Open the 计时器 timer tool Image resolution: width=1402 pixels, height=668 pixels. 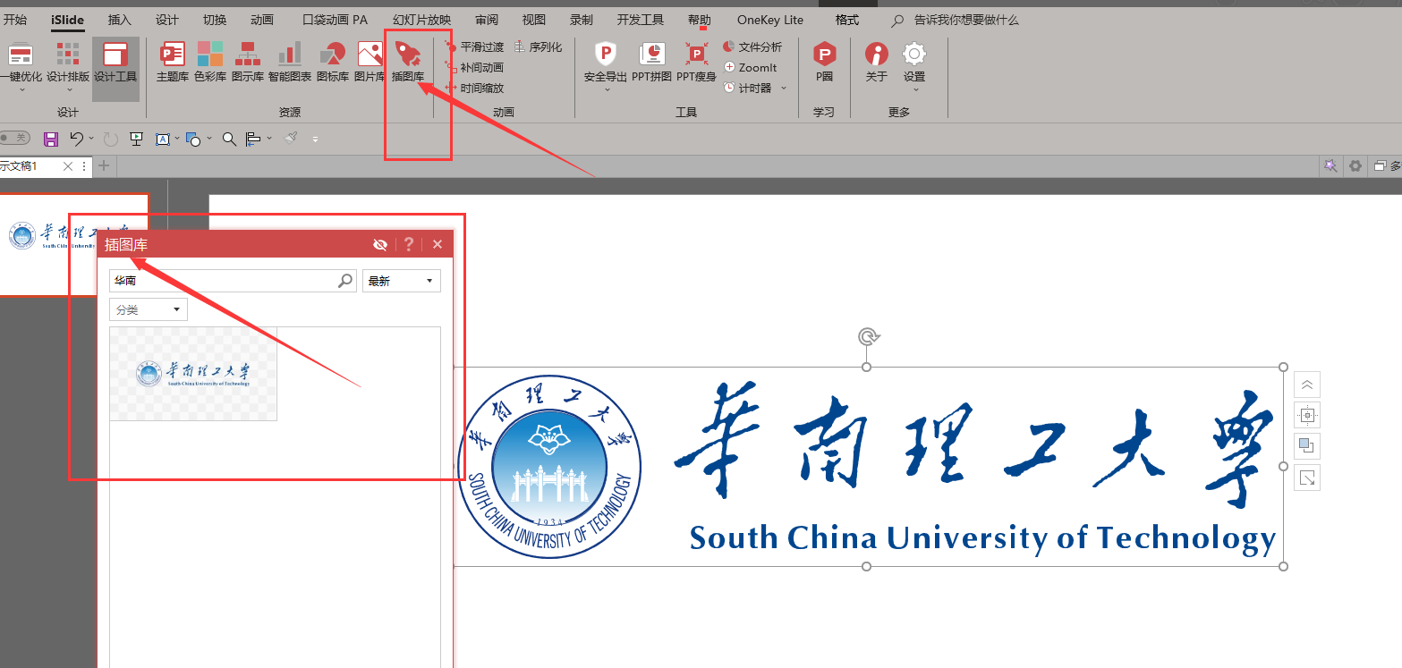point(748,88)
